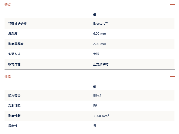The image size is (179, 134).
Task: Select the 安装方式 row label
Action: 14,54
